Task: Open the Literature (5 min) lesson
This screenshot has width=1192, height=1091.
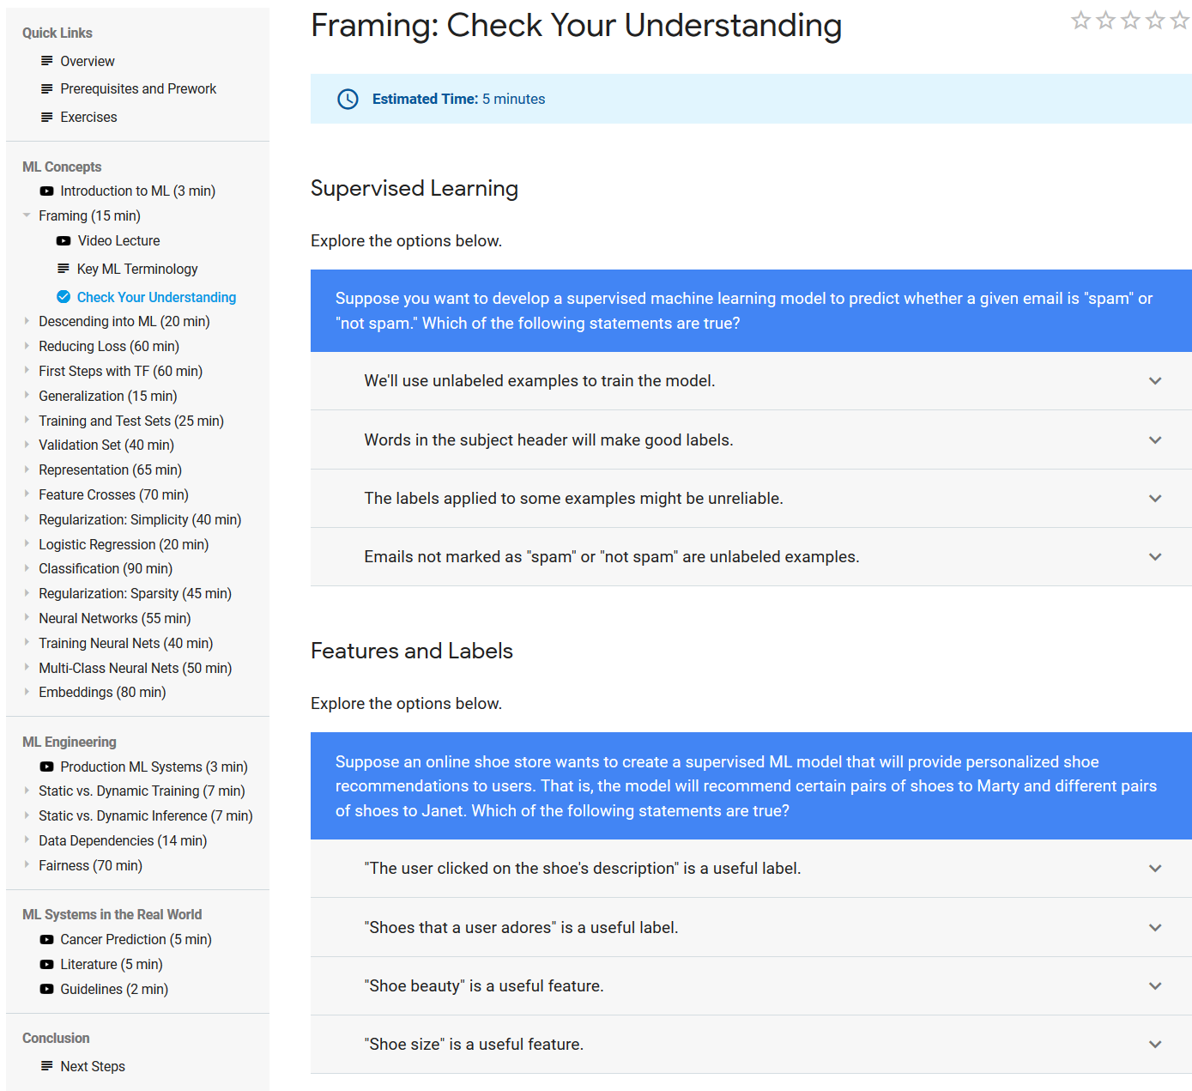Action: click(111, 965)
